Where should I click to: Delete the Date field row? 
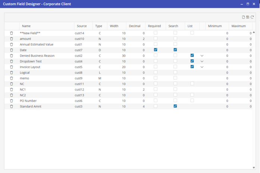pos(12,50)
